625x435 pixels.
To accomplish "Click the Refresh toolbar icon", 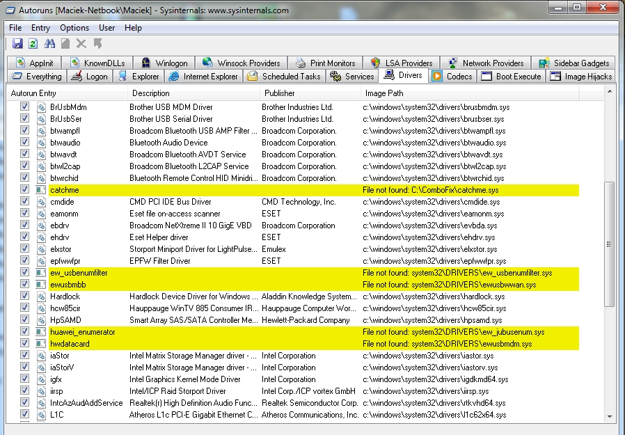I will (x=33, y=43).
